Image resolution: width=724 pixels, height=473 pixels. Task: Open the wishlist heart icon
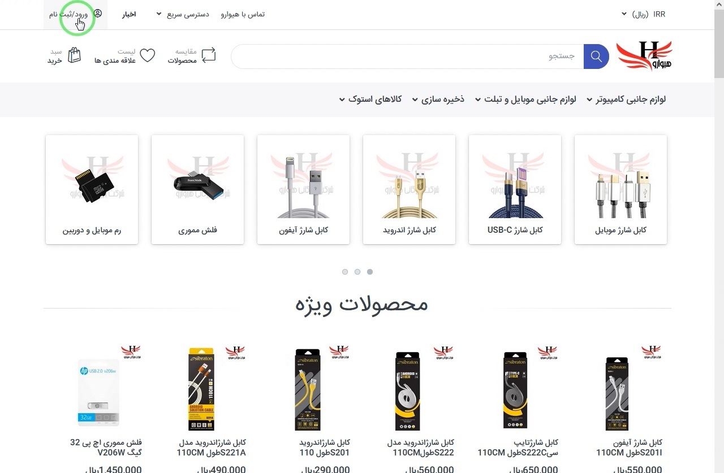[147, 55]
